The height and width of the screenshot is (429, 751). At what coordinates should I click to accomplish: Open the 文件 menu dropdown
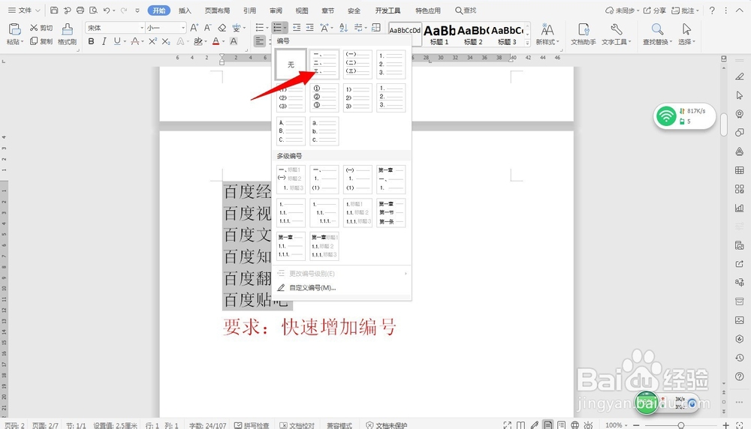tap(25, 10)
